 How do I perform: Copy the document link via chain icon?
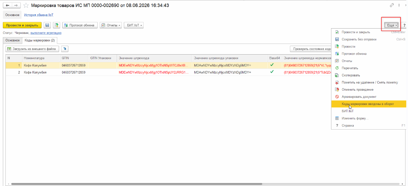(x=392, y=5)
